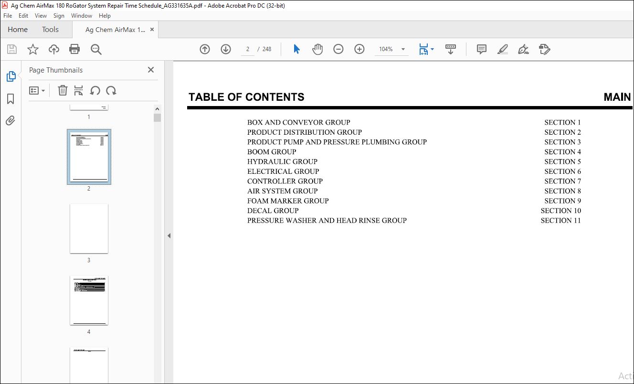Select page 2 thumbnail
Image resolution: width=634 pixels, height=384 pixels.
point(89,157)
